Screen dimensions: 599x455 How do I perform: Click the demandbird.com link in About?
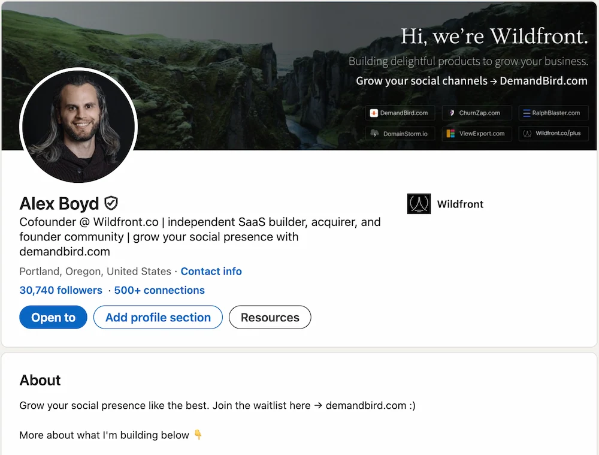(x=365, y=405)
